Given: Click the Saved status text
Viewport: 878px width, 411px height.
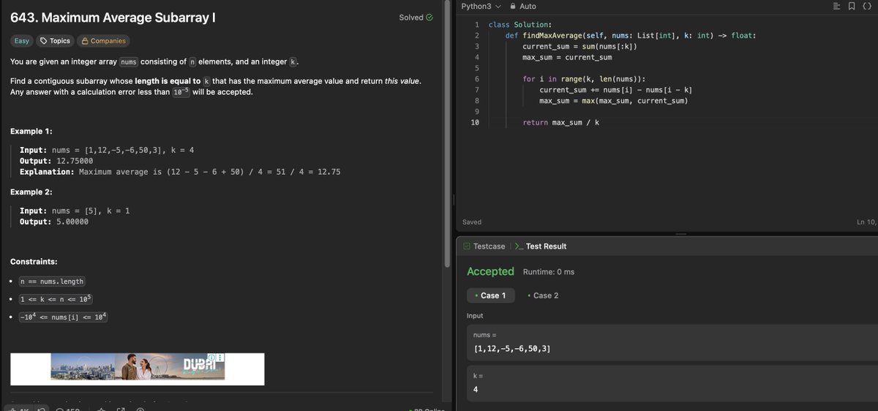Looking at the screenshot, I should pos(473,222).
